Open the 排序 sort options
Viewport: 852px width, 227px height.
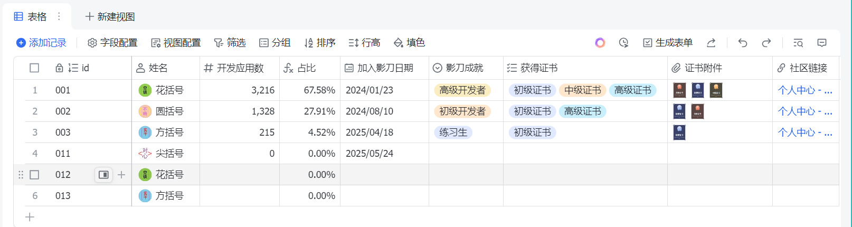[320, 43]
